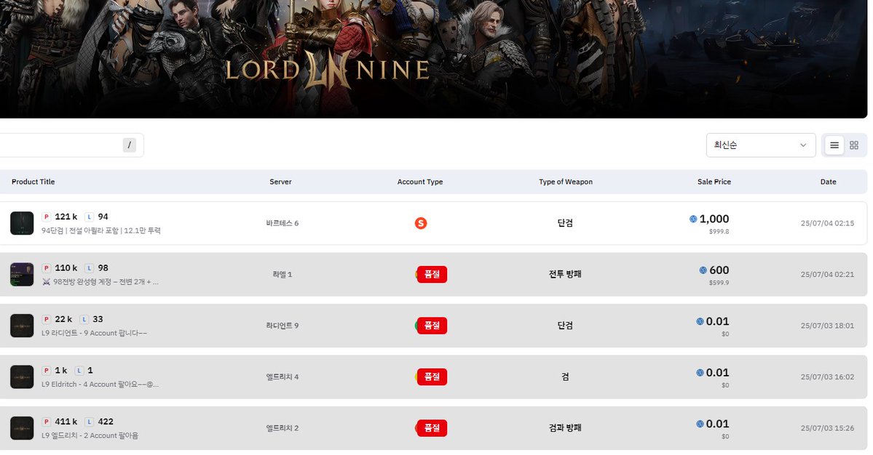Click the date 25/07/03 15:26
Image resolution: width=873 pixels, height=455 pixels.
click(x=827, y=428)
